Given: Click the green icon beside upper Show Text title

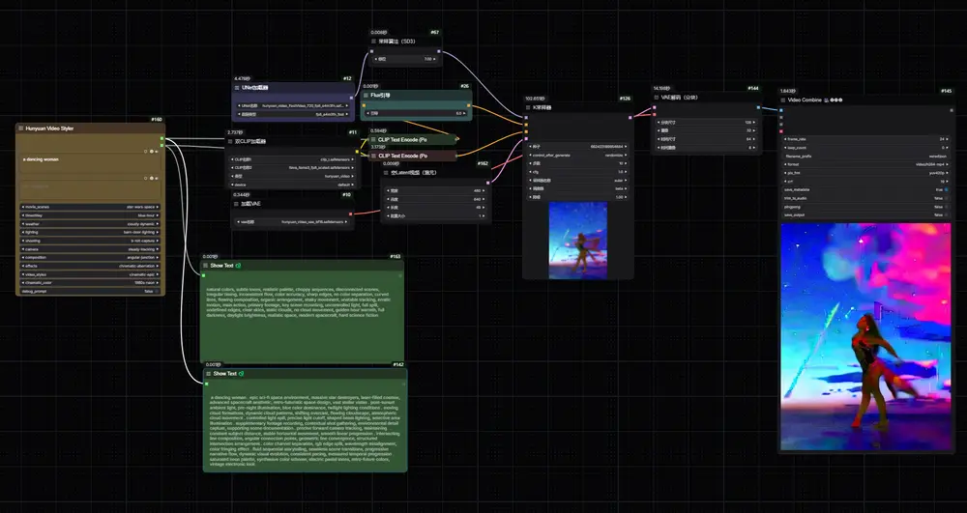Looking at the screenshot, I should click(x=239, y=266).
